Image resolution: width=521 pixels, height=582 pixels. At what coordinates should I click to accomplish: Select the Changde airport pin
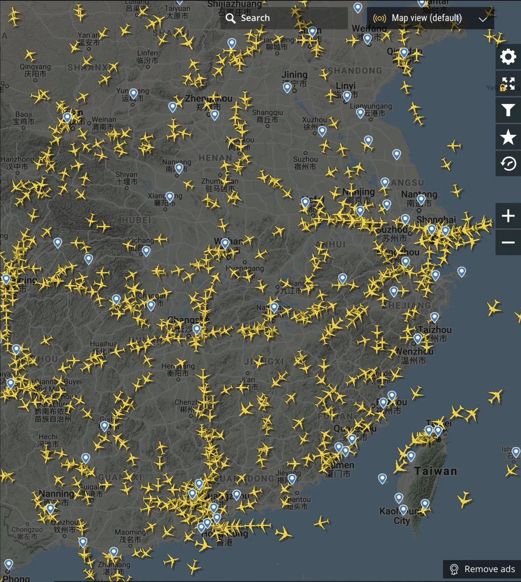151,305
